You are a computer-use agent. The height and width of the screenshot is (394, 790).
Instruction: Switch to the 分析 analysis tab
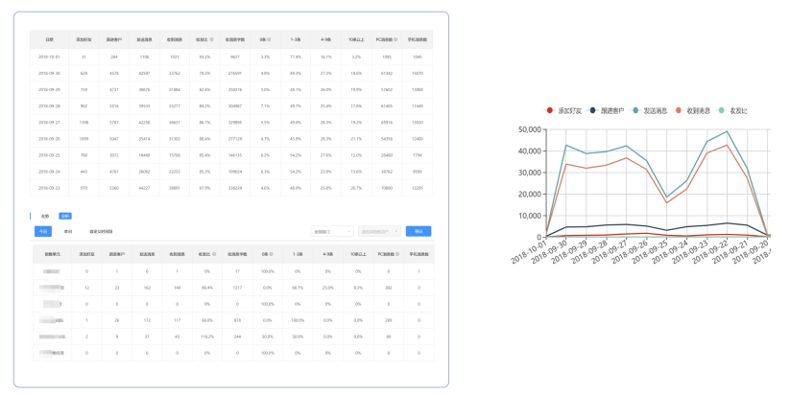(x=65, y=216)
